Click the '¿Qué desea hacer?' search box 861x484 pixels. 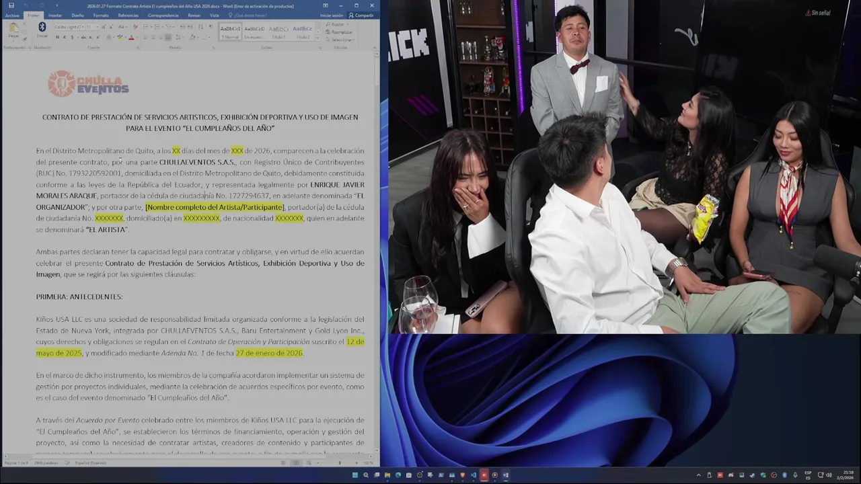pyautogui.click(x=248, y=15)
